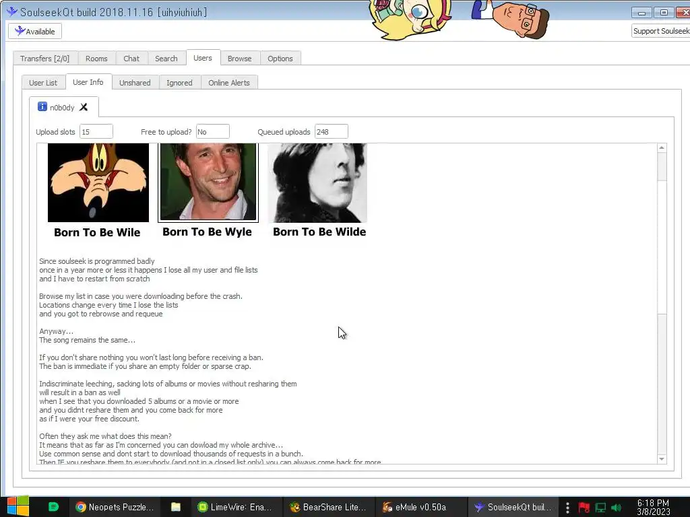Viewport: 690px width, 517px height.
Task: Select the User Info sub-tab
Action: pyautogui.click(x=88, y=81)
